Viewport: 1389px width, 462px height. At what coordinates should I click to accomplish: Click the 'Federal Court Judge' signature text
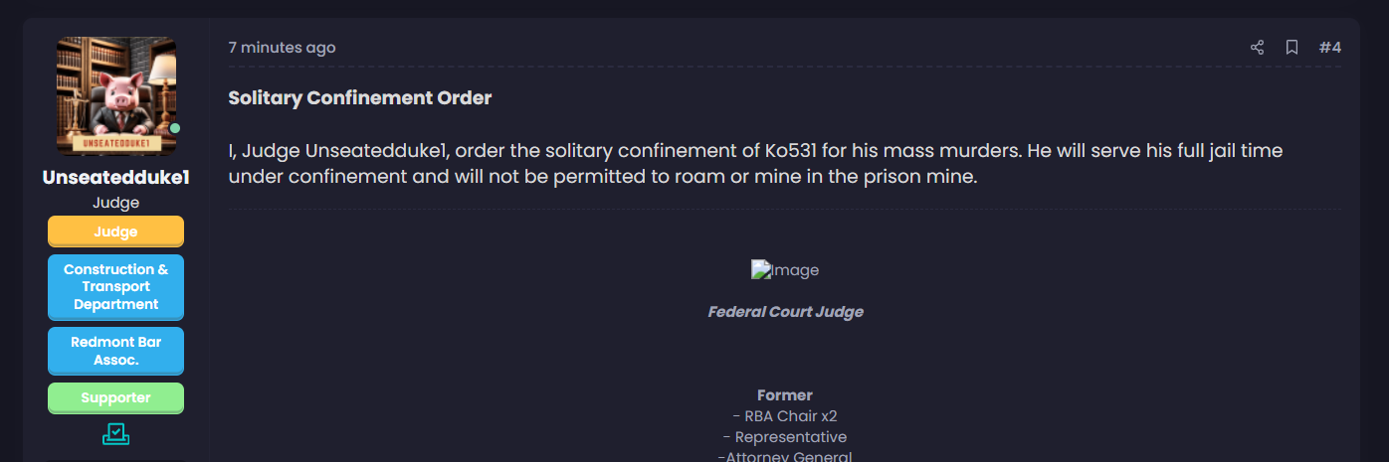click(785, 312)
